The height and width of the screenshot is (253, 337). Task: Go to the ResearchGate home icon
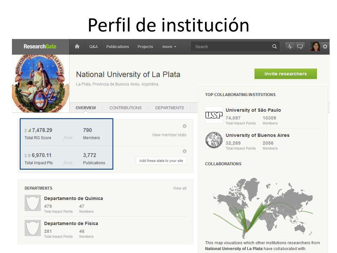point(77,46)
